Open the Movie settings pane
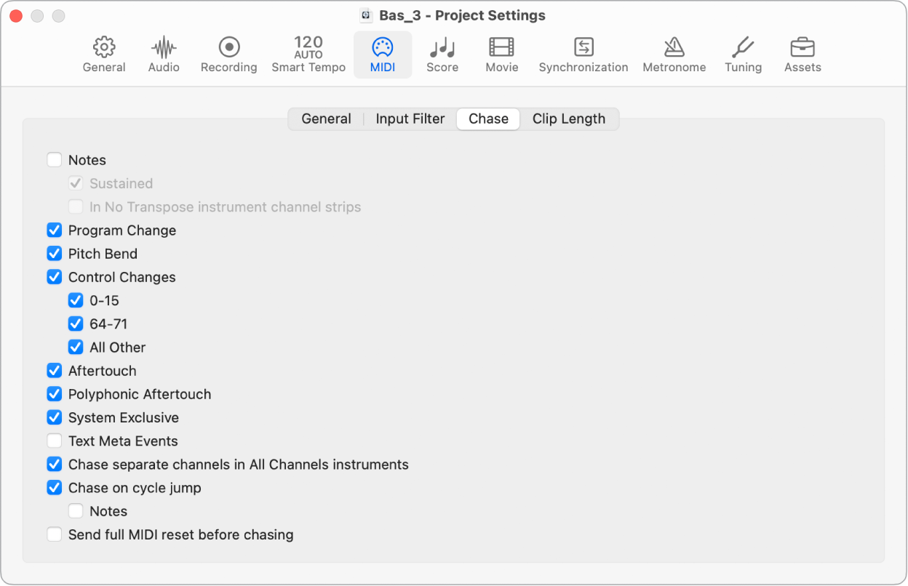Screen dimensions: 908x586 [x=501, y=54]
